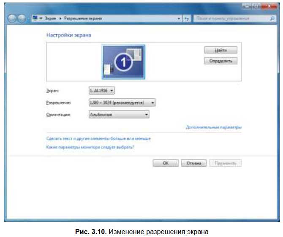Click the Найти button
The height and width of the screenshot is (237, 283).
tap(220, 50)
